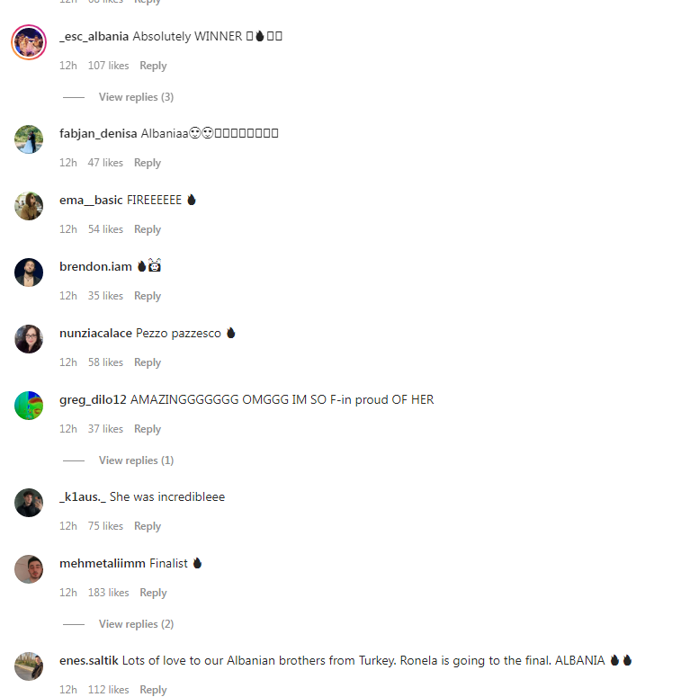View the 183 likes on mehmetaliimm's comment
The height and width of the screenshot is (697, 681).
(109, 593)
